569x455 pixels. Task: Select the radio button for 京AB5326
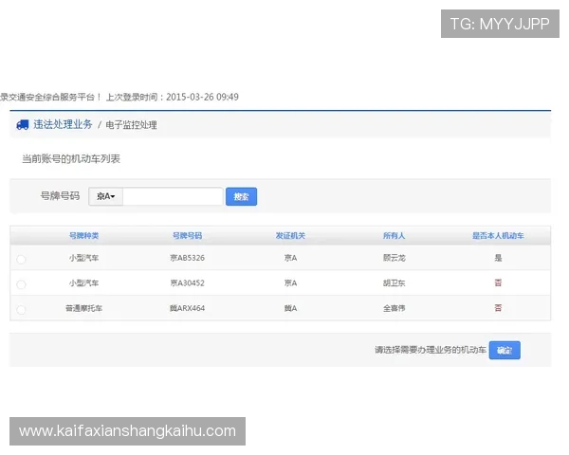tap(21, 259)
